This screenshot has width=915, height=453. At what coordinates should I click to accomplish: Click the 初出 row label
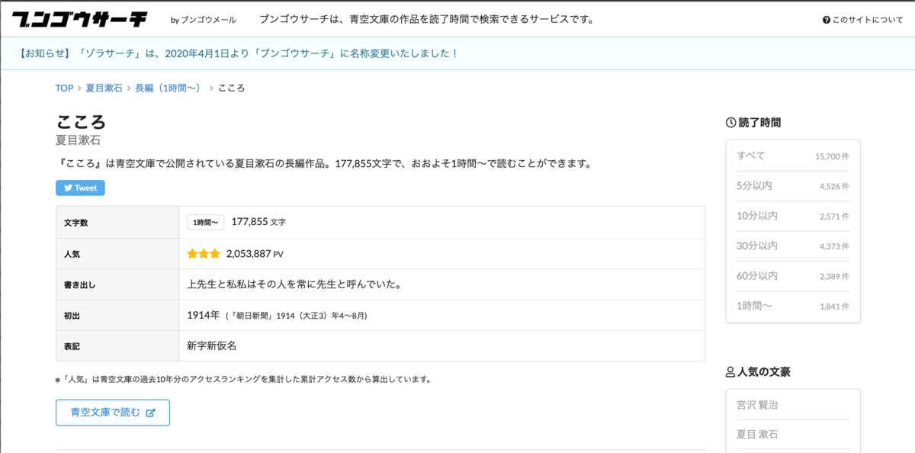[x=72, y=315]
